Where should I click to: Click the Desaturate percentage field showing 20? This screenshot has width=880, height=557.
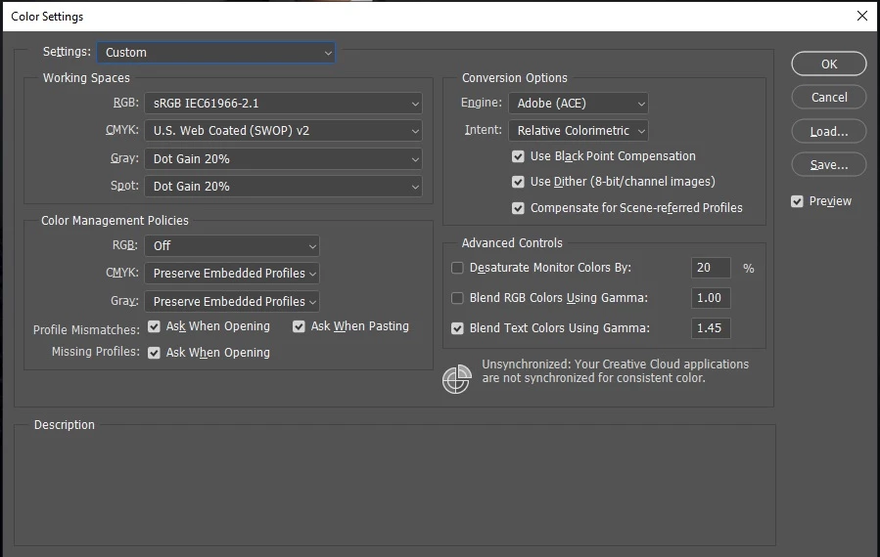coord(711,268)
